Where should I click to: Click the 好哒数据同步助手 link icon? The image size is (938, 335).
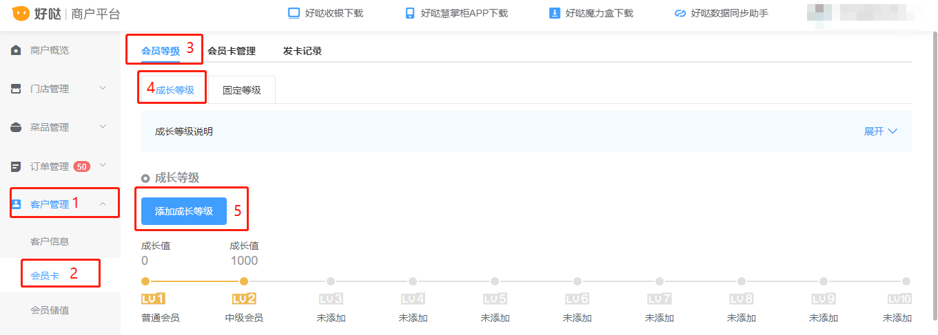(x=680, y=13)
